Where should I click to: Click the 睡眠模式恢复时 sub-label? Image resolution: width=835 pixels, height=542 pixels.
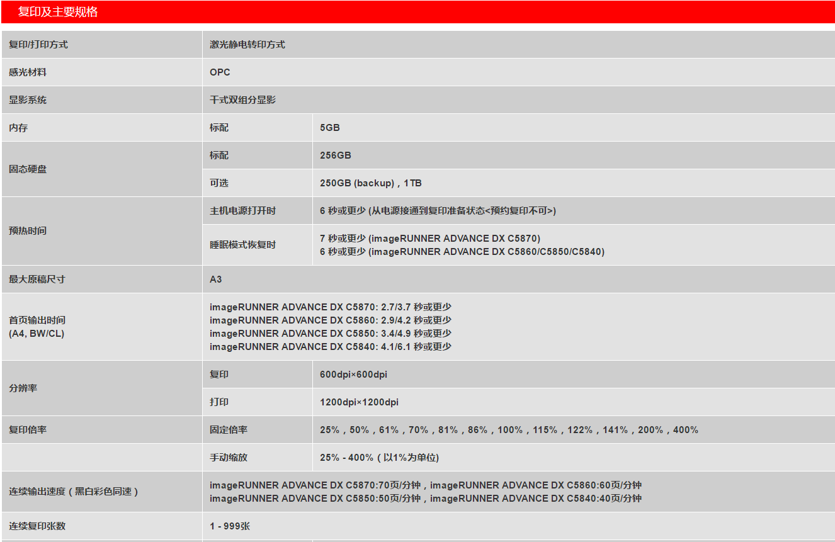pyautogui.click(x=242, y=245)
